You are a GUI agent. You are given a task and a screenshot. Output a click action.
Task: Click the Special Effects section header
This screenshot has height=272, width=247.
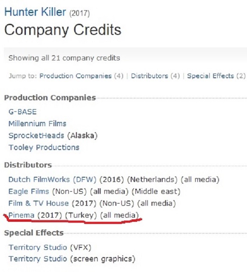pos(34,233)
